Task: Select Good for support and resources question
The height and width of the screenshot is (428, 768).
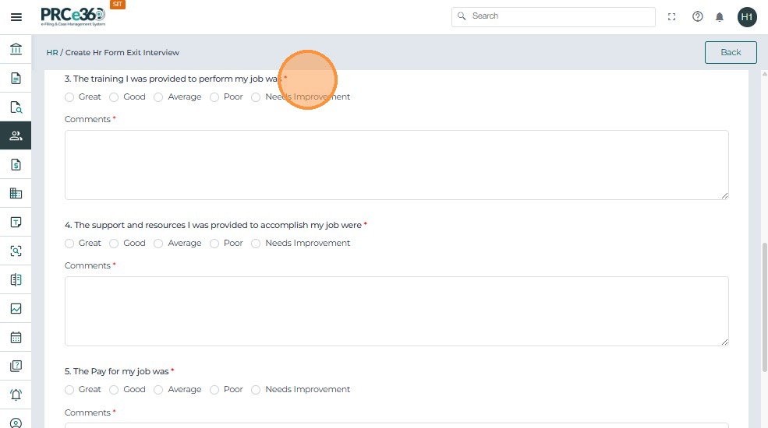Action: point(114,244)
